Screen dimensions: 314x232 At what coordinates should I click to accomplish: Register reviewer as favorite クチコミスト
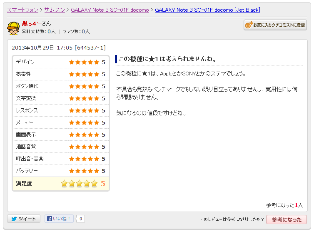[275, 25]
